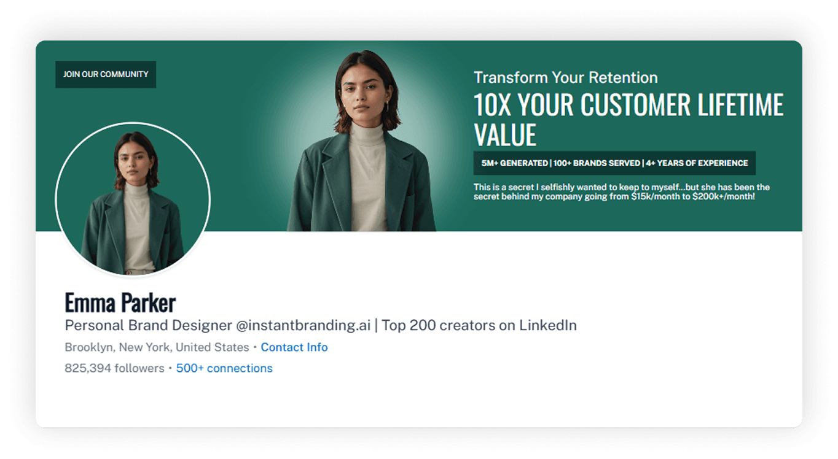
Task: Click the "100+ BRANDS SERVED" stat
Action: pyautogui.click(x=597, y=163)
